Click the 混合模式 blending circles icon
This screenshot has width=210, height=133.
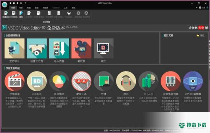tap(59, 81)
